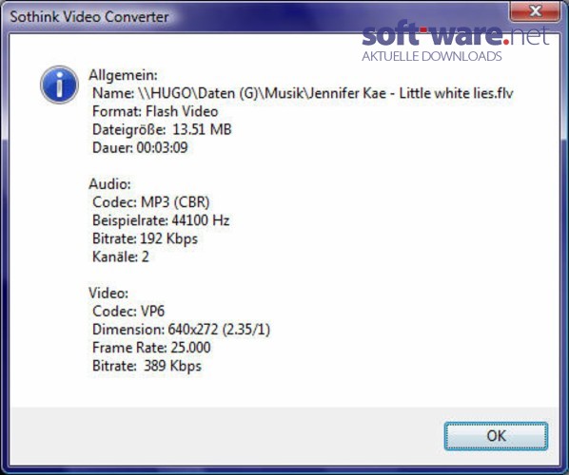Select the file Name path line

click(x=303, y=93)
